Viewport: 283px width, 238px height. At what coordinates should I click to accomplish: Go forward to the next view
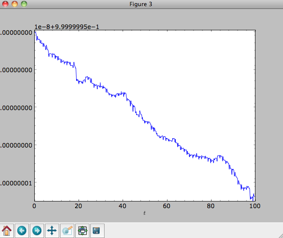coord(37,231)
